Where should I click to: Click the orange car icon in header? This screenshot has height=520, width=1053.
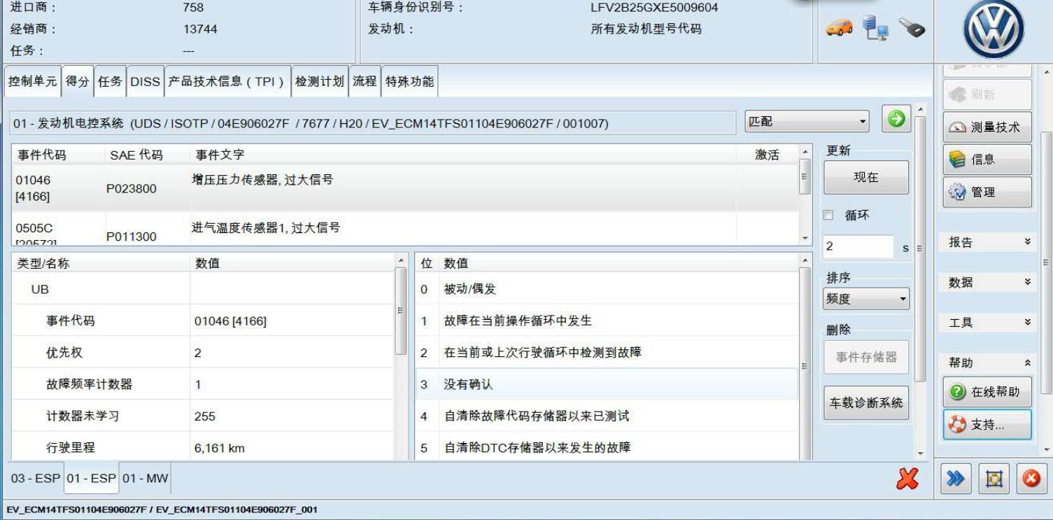pyautogui.click(x=840, y=27)
